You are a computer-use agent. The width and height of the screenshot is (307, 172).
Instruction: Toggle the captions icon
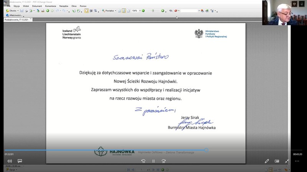pos(20,161)
